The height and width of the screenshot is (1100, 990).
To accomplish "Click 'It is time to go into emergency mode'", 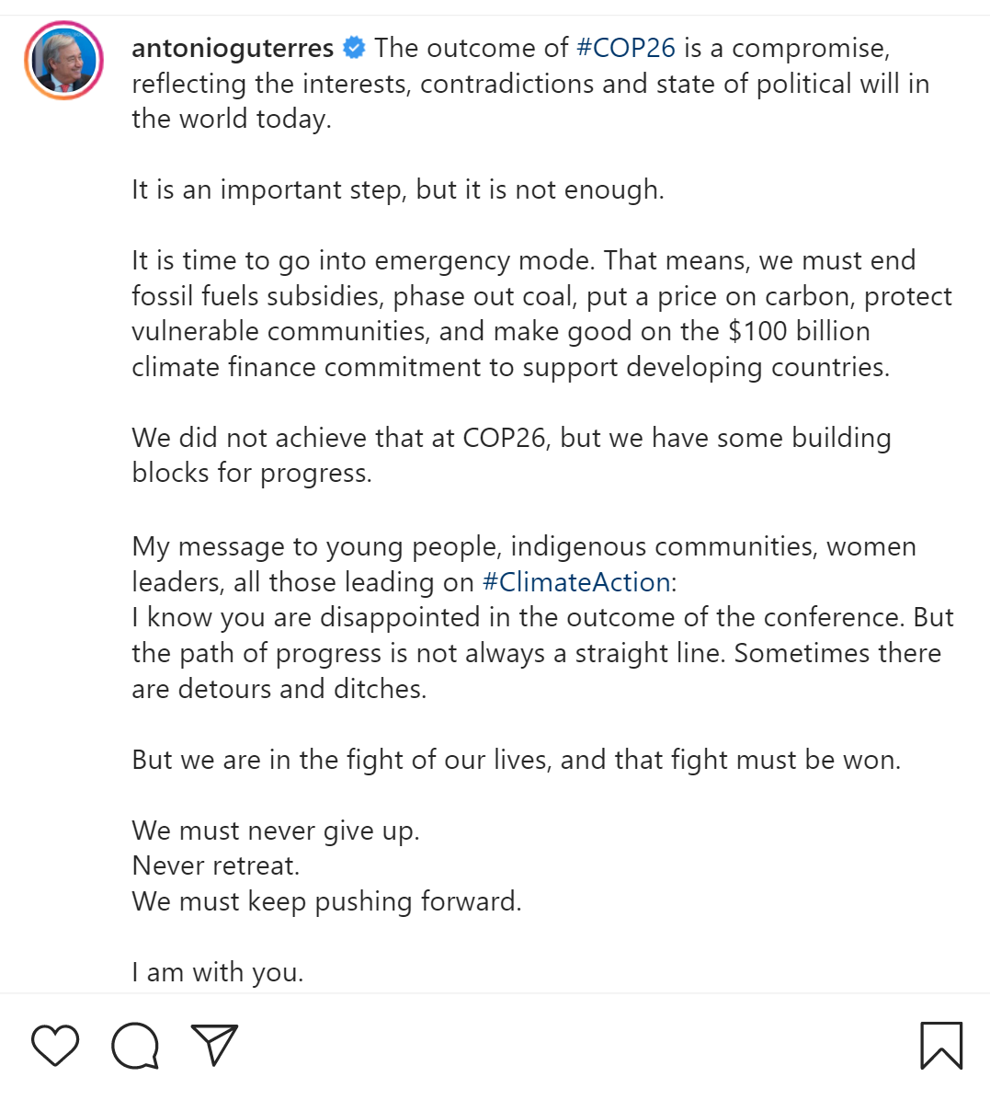I will (363, 260).
